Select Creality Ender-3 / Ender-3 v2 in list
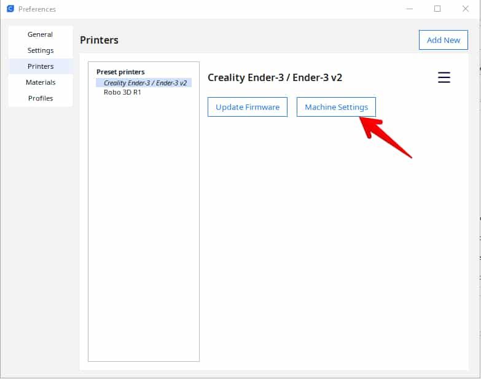Viewport: 481px width, 379px height. [x=144, y=82]
